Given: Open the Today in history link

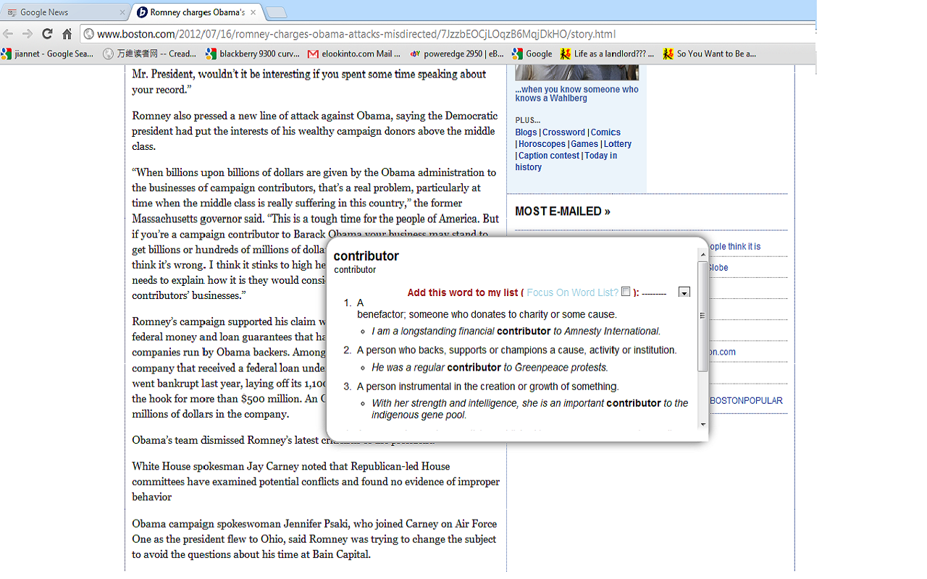Looking at the screenshot, I should tap(566, 161).
